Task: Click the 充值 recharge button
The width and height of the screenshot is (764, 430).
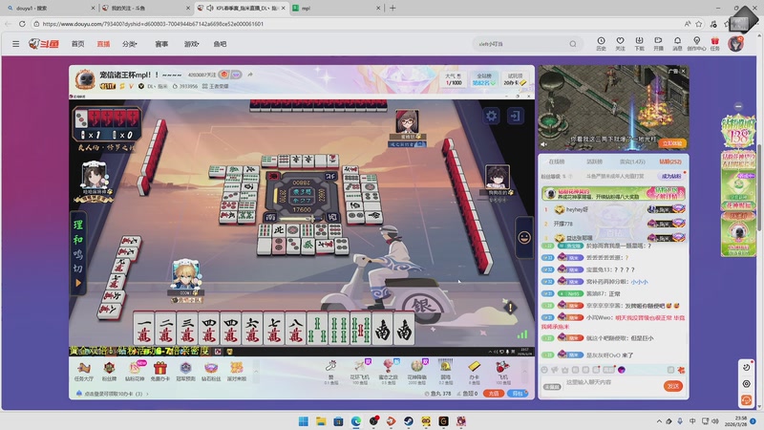Action: coord(494,394)
